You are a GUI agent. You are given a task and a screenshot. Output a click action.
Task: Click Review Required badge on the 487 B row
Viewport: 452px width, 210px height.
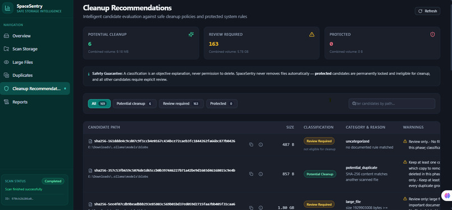[x=319, y=141]
